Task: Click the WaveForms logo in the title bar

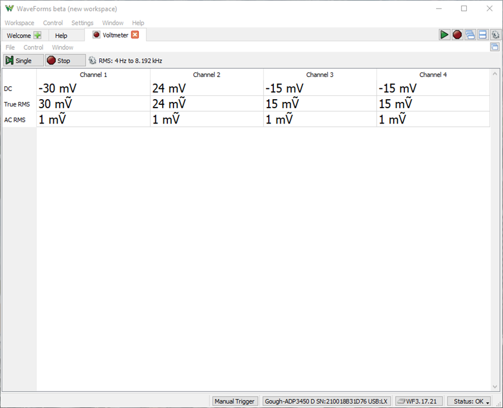Action: coord(9,8)
